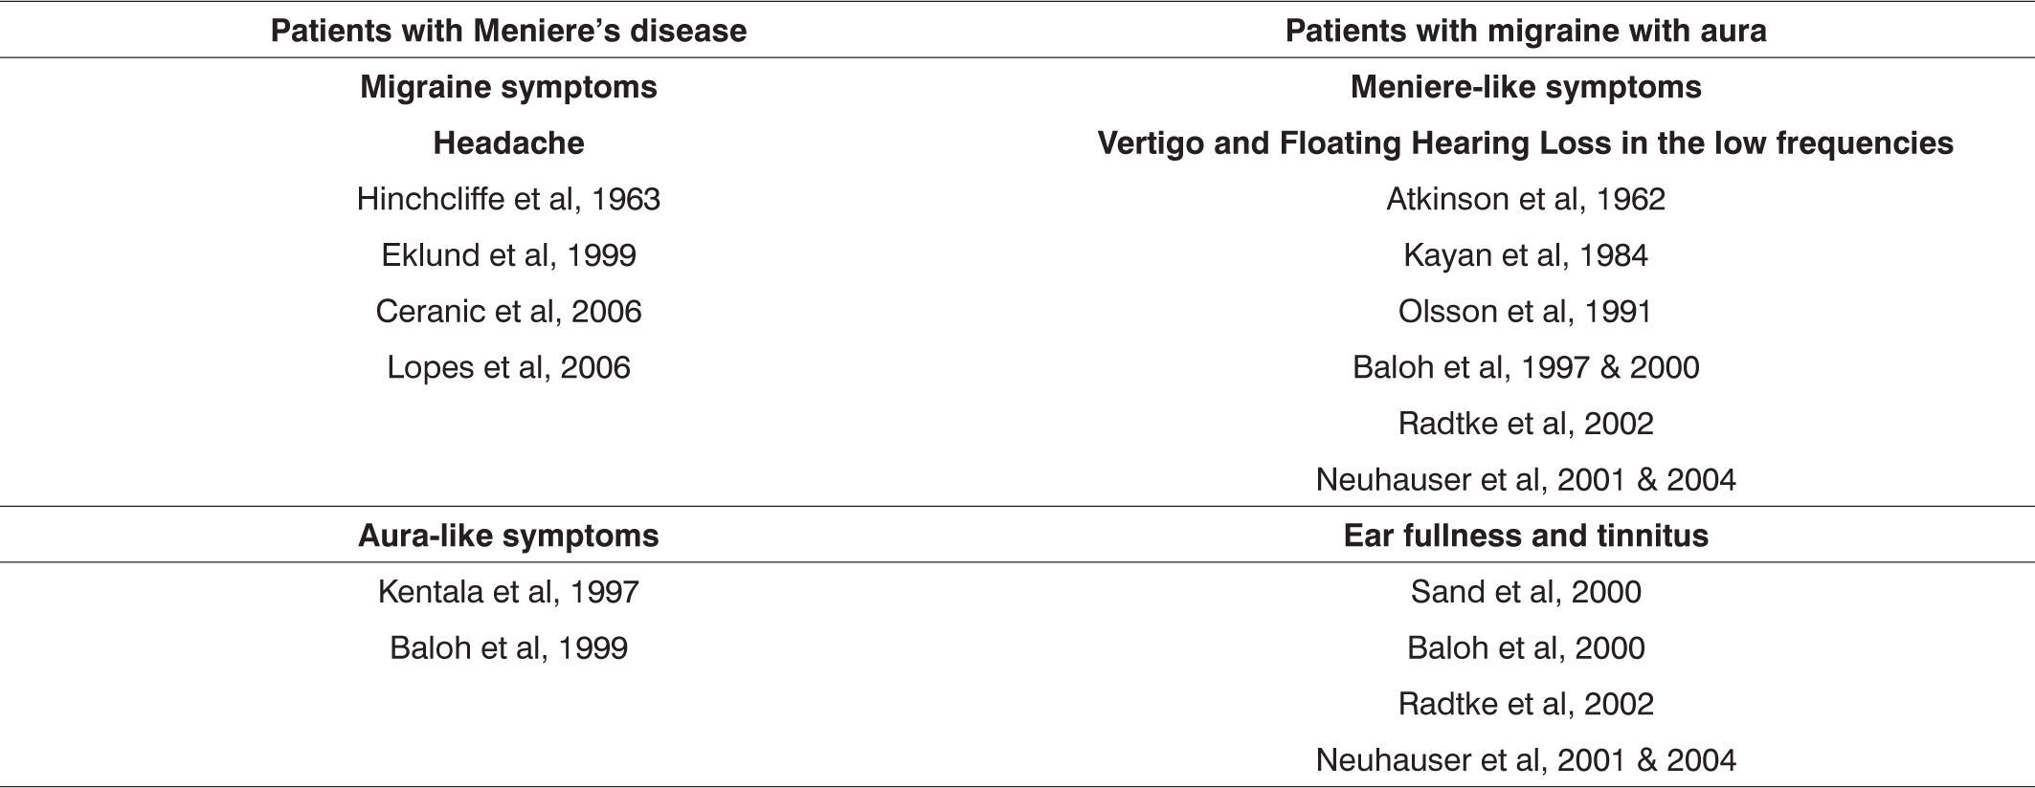Image resolution: width=2035 pixels, height=788 pixels.
Task: Click the Baloh et al, 2000 citation
Action: click(1525, 647)
